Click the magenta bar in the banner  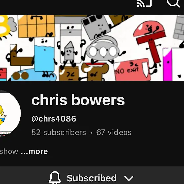point(168,64)
